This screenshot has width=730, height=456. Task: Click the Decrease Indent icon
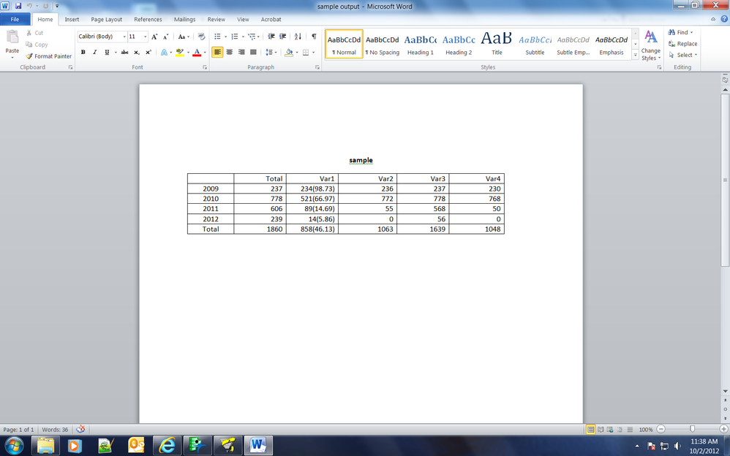click(x=271, y=37)
